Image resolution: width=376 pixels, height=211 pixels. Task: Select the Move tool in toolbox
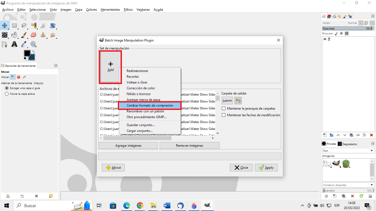tap(5, 26)
